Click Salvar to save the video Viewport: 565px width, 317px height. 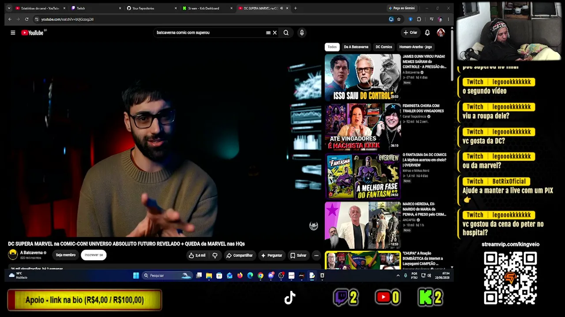(298, 255)
